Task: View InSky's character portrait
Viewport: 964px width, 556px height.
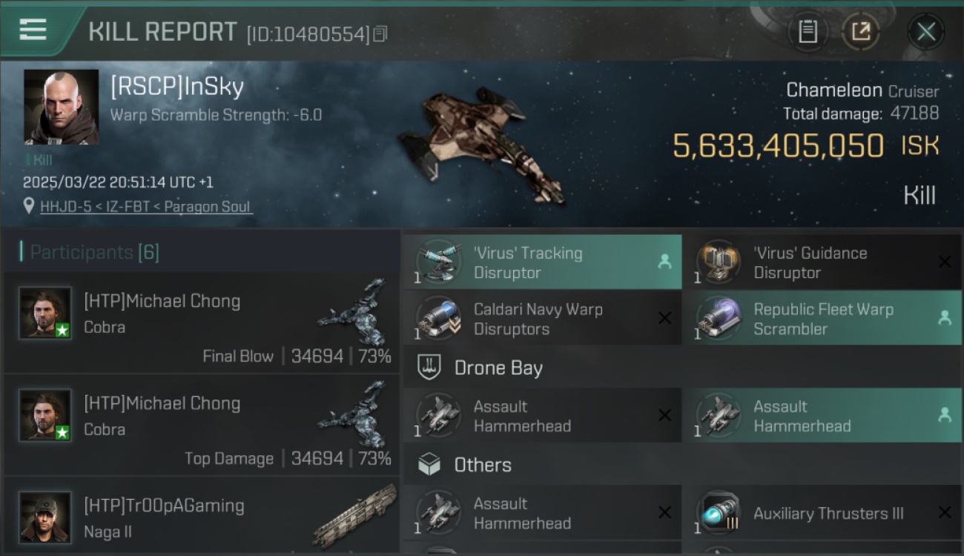Action: [62, 107]
